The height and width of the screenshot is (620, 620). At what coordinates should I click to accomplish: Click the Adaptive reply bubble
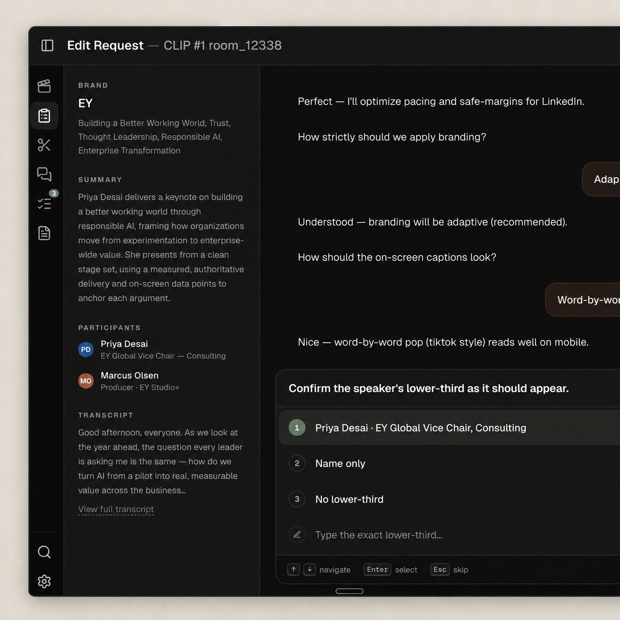coord(601,179)
